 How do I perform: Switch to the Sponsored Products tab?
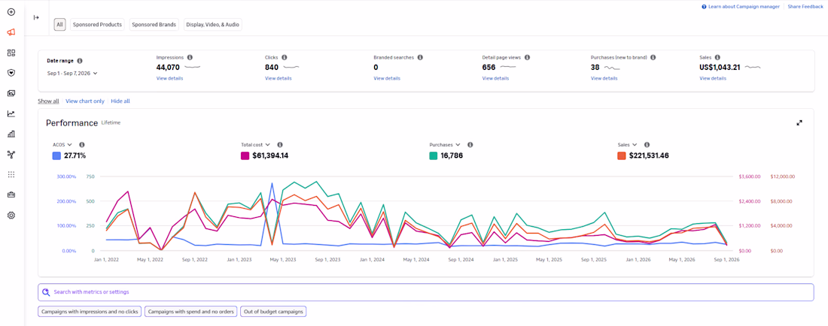coord(98,25)
